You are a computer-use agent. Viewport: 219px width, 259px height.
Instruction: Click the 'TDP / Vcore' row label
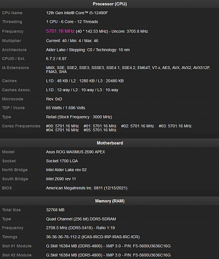tap(13, 108)
